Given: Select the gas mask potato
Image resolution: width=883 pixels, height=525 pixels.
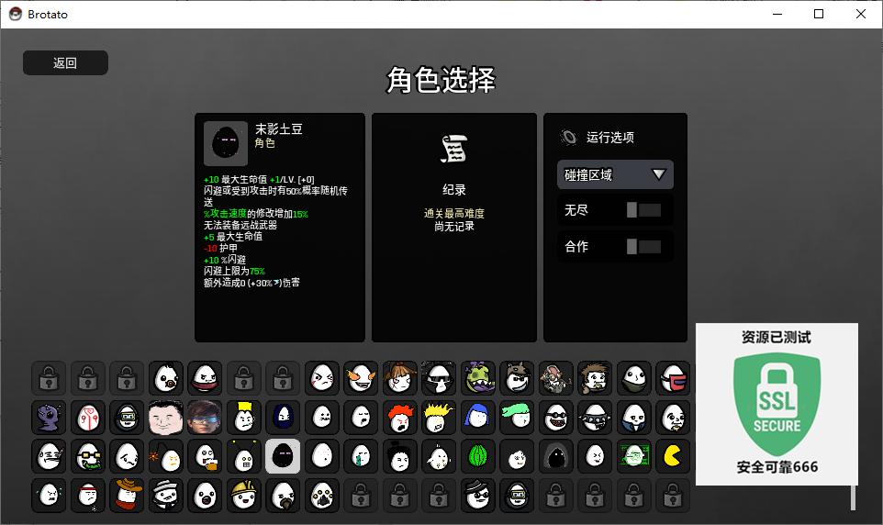Looking at the screenshot, I should (322, 495).
